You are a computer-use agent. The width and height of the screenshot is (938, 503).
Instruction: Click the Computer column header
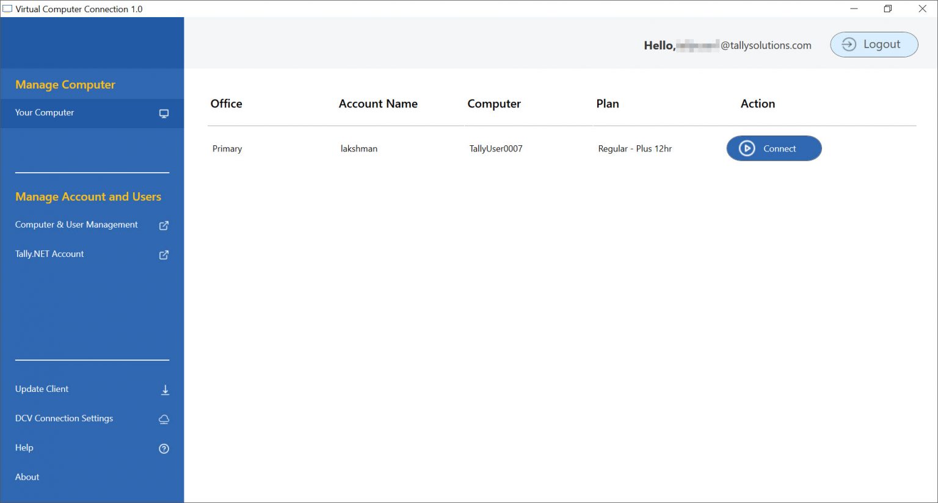tap(494, 104)
